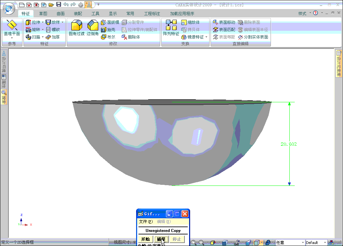
Task: Open the 设计环境 side panel tab
Action: pos(4,61)
